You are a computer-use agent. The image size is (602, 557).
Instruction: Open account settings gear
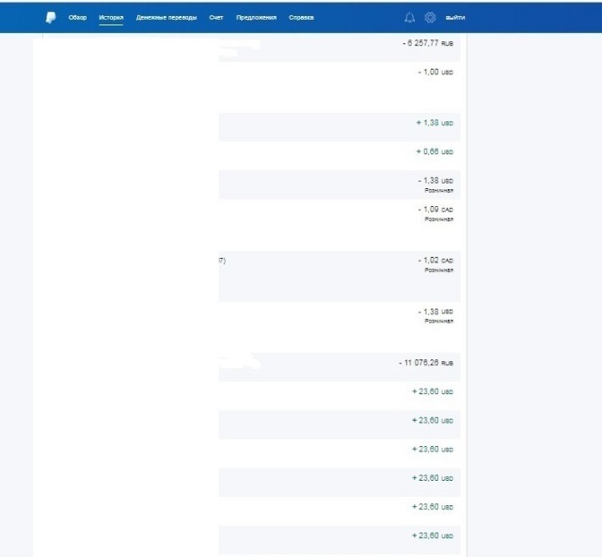pyautogui.click(x=430, y=17)
